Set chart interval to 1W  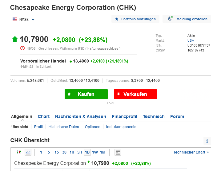pyautogui.click(x=95, y=152)
